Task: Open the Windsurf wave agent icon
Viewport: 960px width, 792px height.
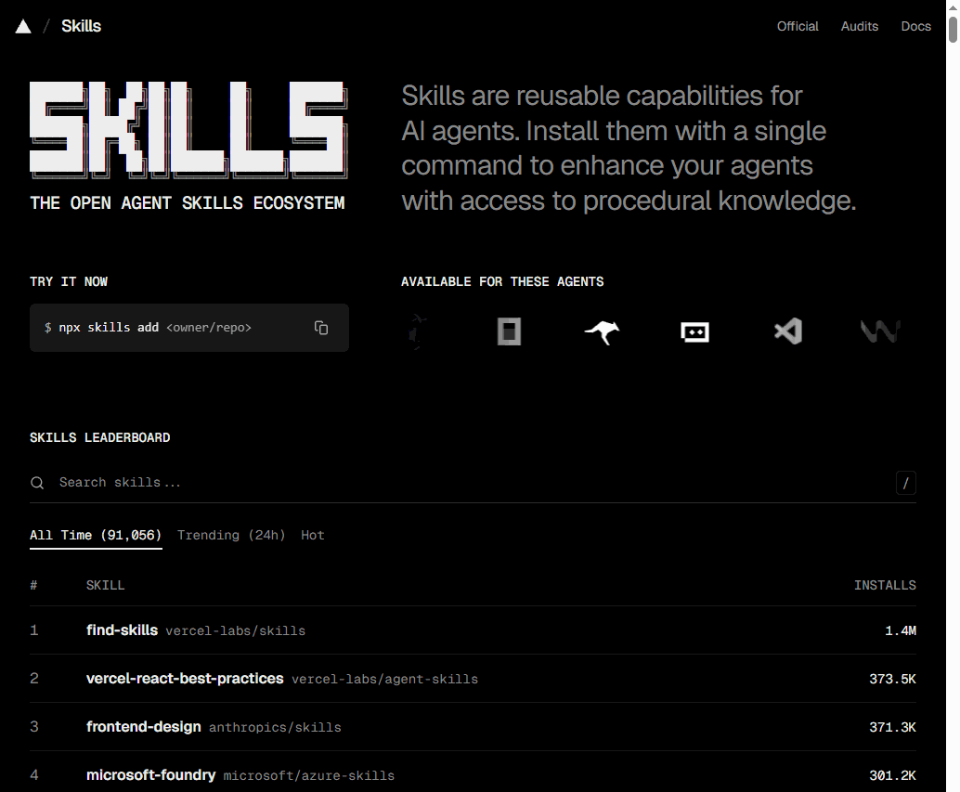Action: 880,331
